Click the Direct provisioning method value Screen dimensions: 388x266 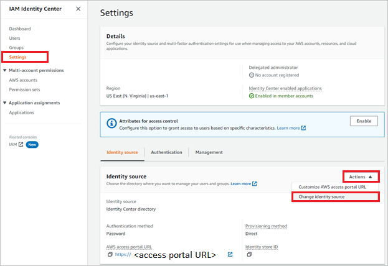coord(252,234)
